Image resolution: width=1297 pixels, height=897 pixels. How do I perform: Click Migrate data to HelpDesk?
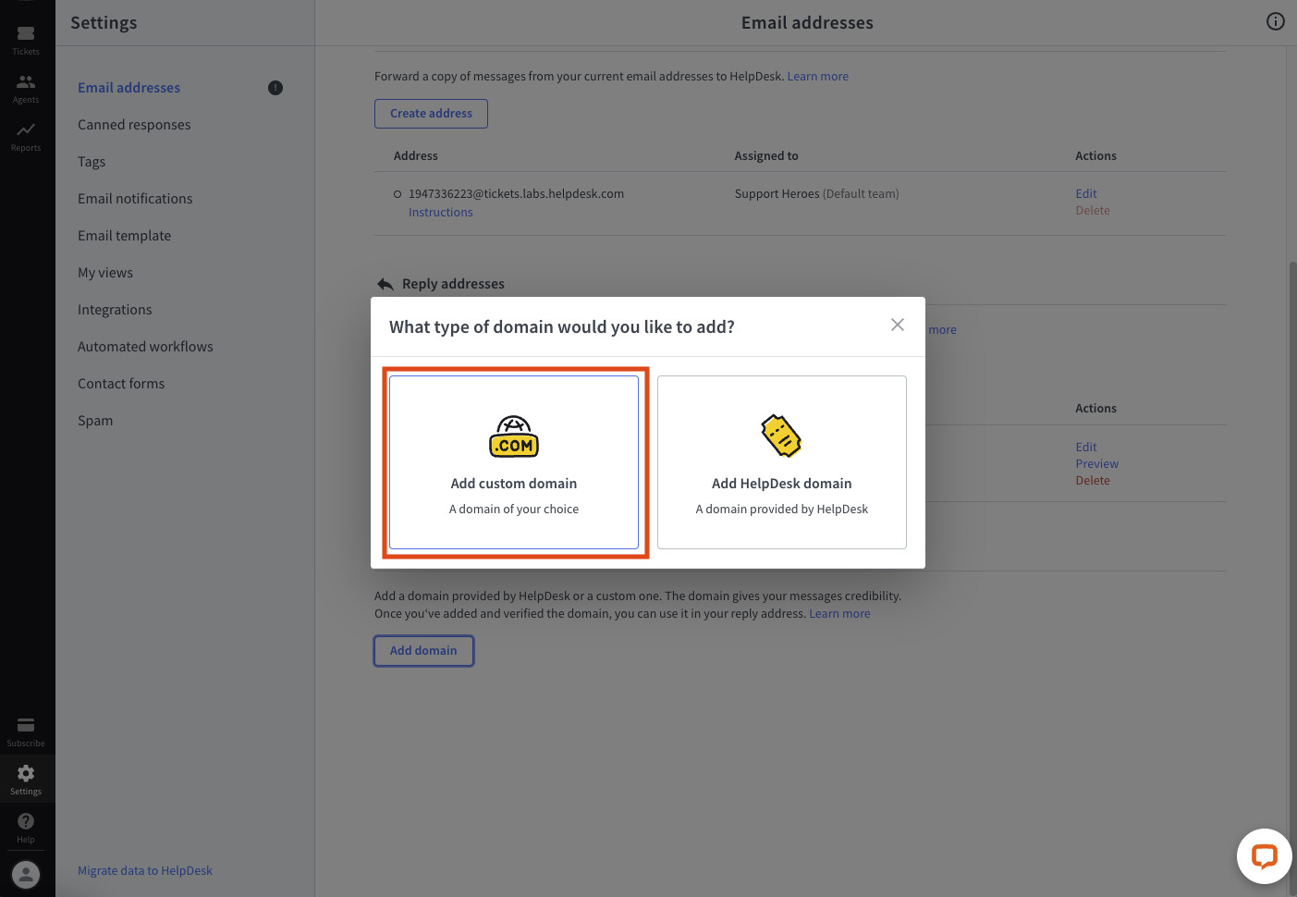click(145, 870)
